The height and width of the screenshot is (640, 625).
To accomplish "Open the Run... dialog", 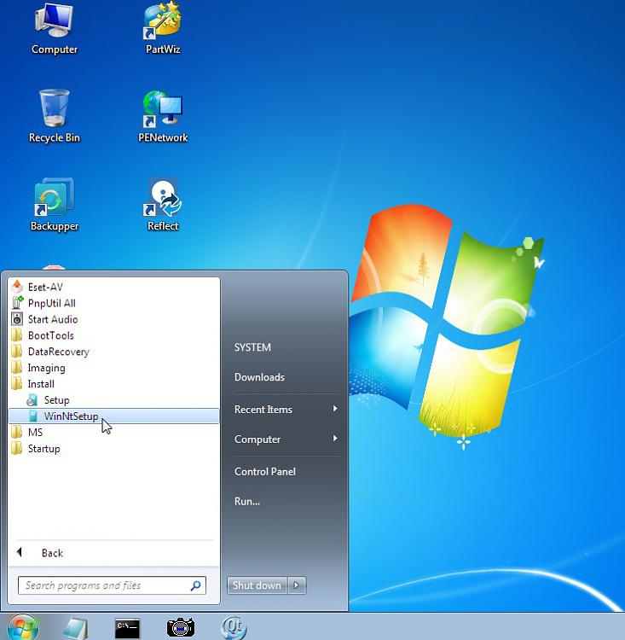I will (x=247, y=501).
